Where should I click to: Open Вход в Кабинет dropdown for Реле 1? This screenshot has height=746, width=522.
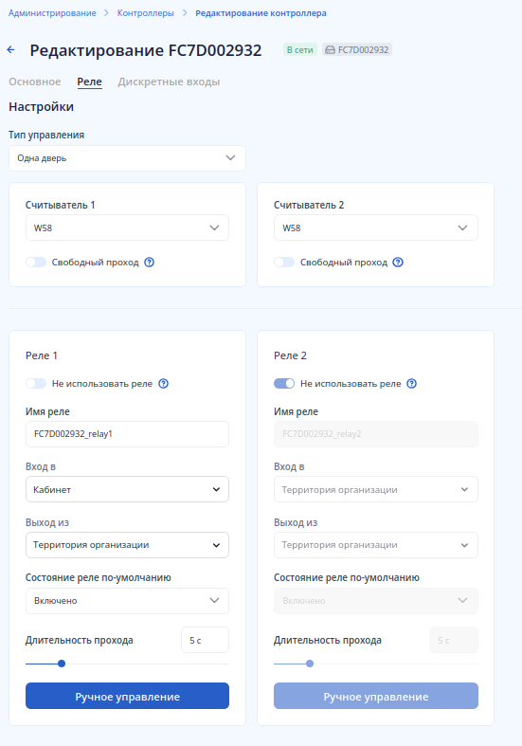coord(127,489)
